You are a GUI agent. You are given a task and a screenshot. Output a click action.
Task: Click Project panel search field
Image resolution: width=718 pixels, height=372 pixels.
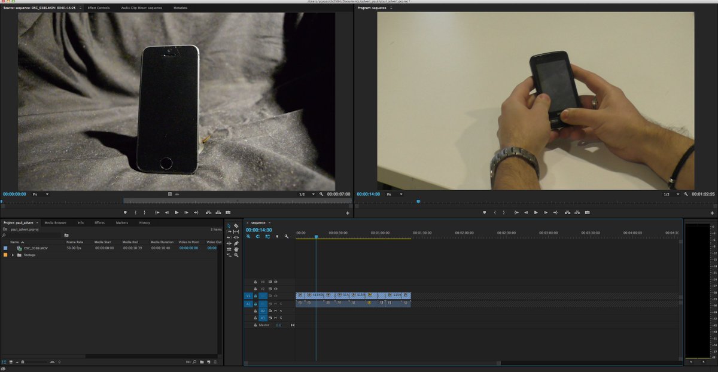pyautogui.click(x=33, y=235)
